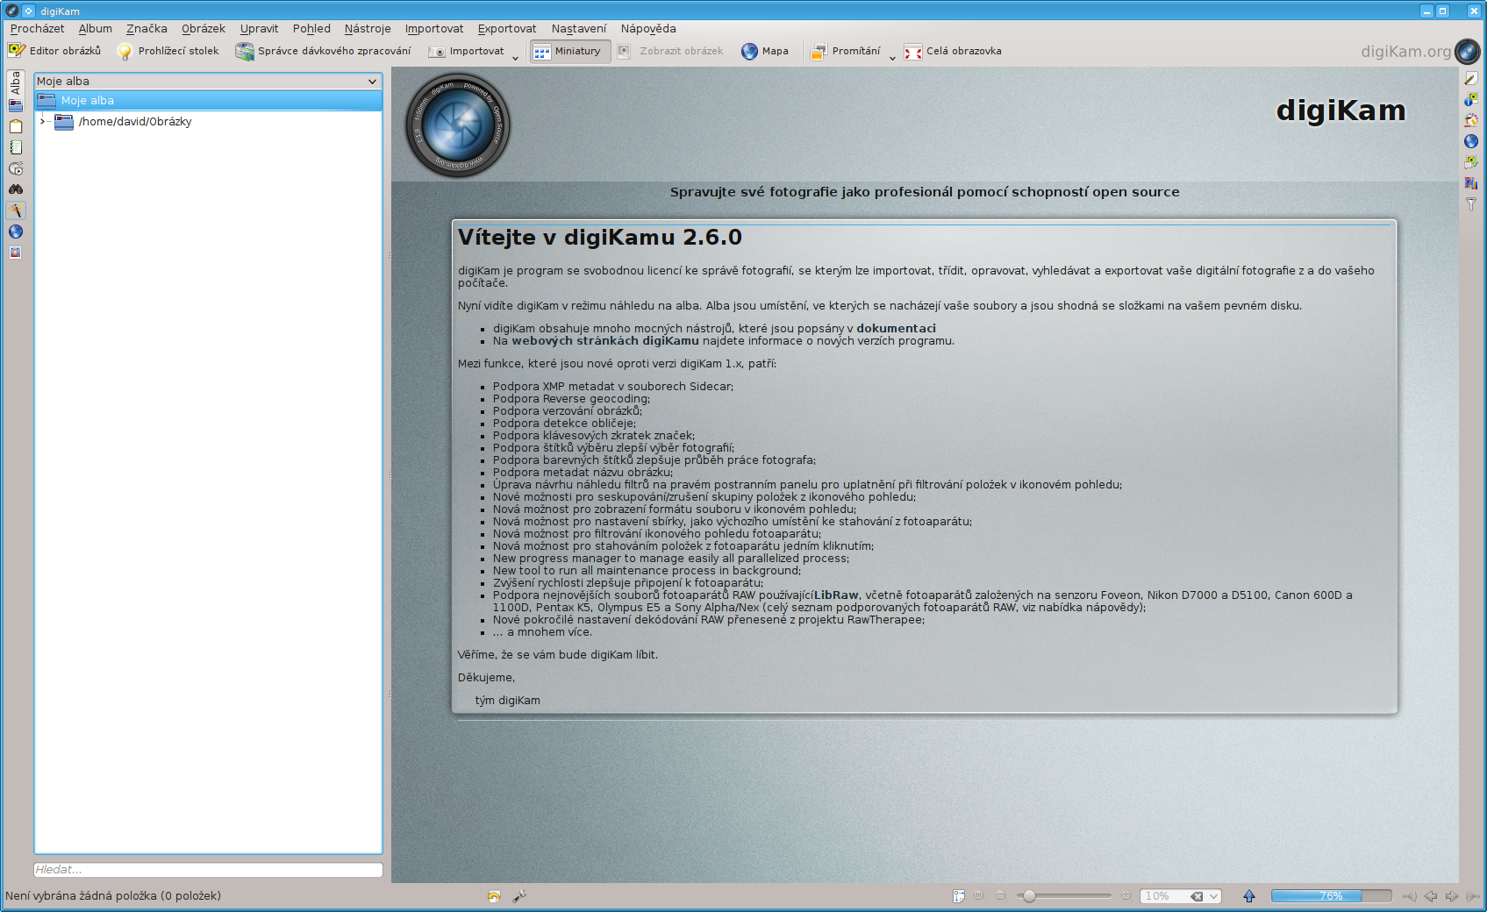Viewport: 1487px width, 912px height.
Task: Click the zoom-in magnifier icon
Action: coord(1126,896)
